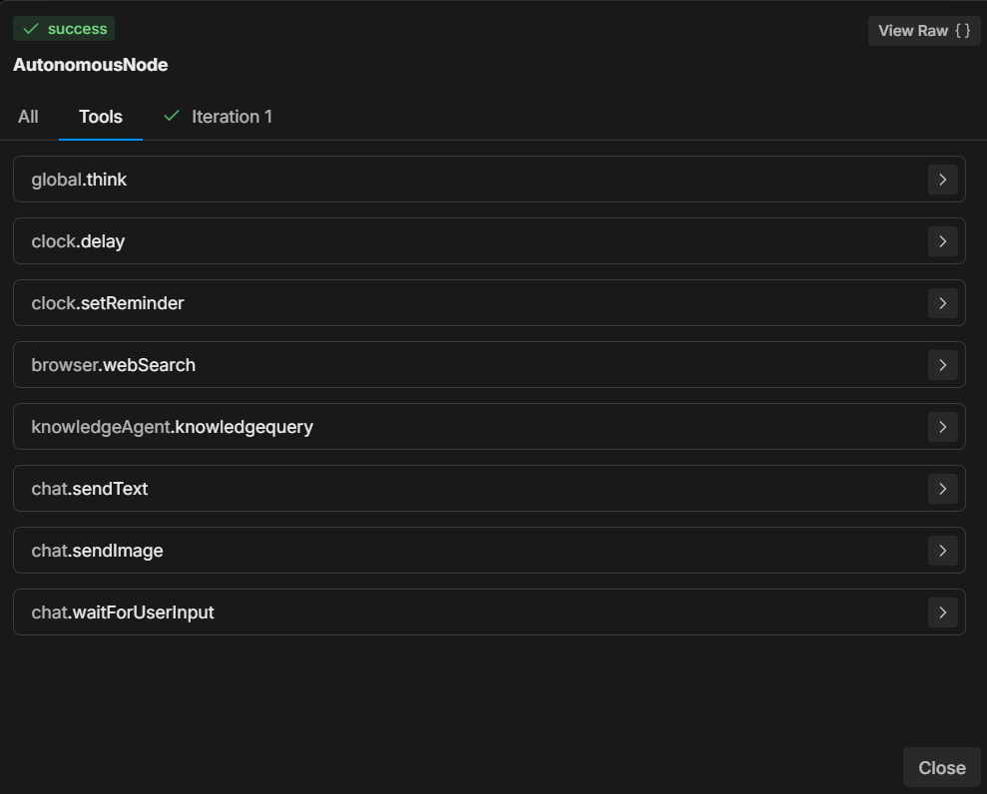Switch to the All tab

(28, 117)
